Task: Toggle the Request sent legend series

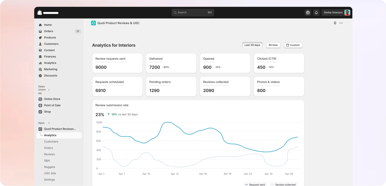Action: click(x=255, y=184)
